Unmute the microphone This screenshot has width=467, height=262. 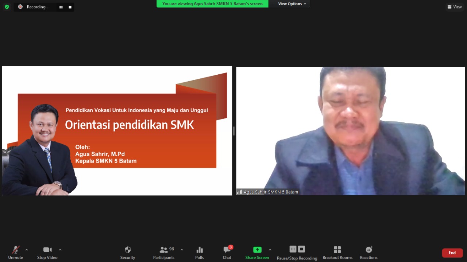(15, 253)
